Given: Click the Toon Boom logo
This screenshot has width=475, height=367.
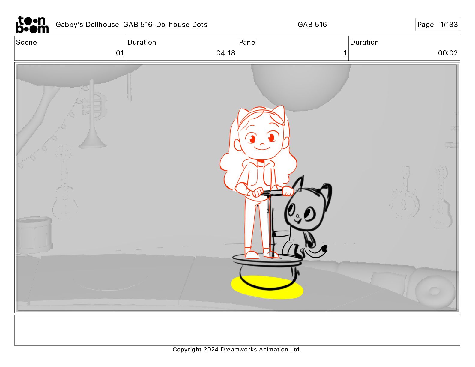Looking at the screenshot, I should (x=32, y=25).
